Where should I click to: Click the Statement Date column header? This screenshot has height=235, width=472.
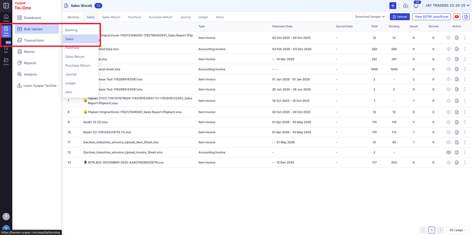[282, 26]
